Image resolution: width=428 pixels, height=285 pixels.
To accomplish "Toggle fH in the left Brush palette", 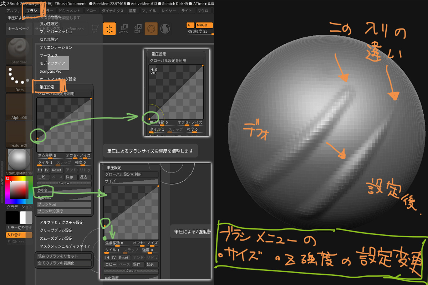I will (x=40, y=170).
